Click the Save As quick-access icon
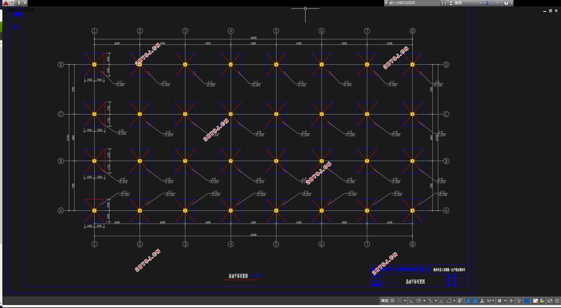Viewport: 561px width, 308px height. (x=19, y=3)
